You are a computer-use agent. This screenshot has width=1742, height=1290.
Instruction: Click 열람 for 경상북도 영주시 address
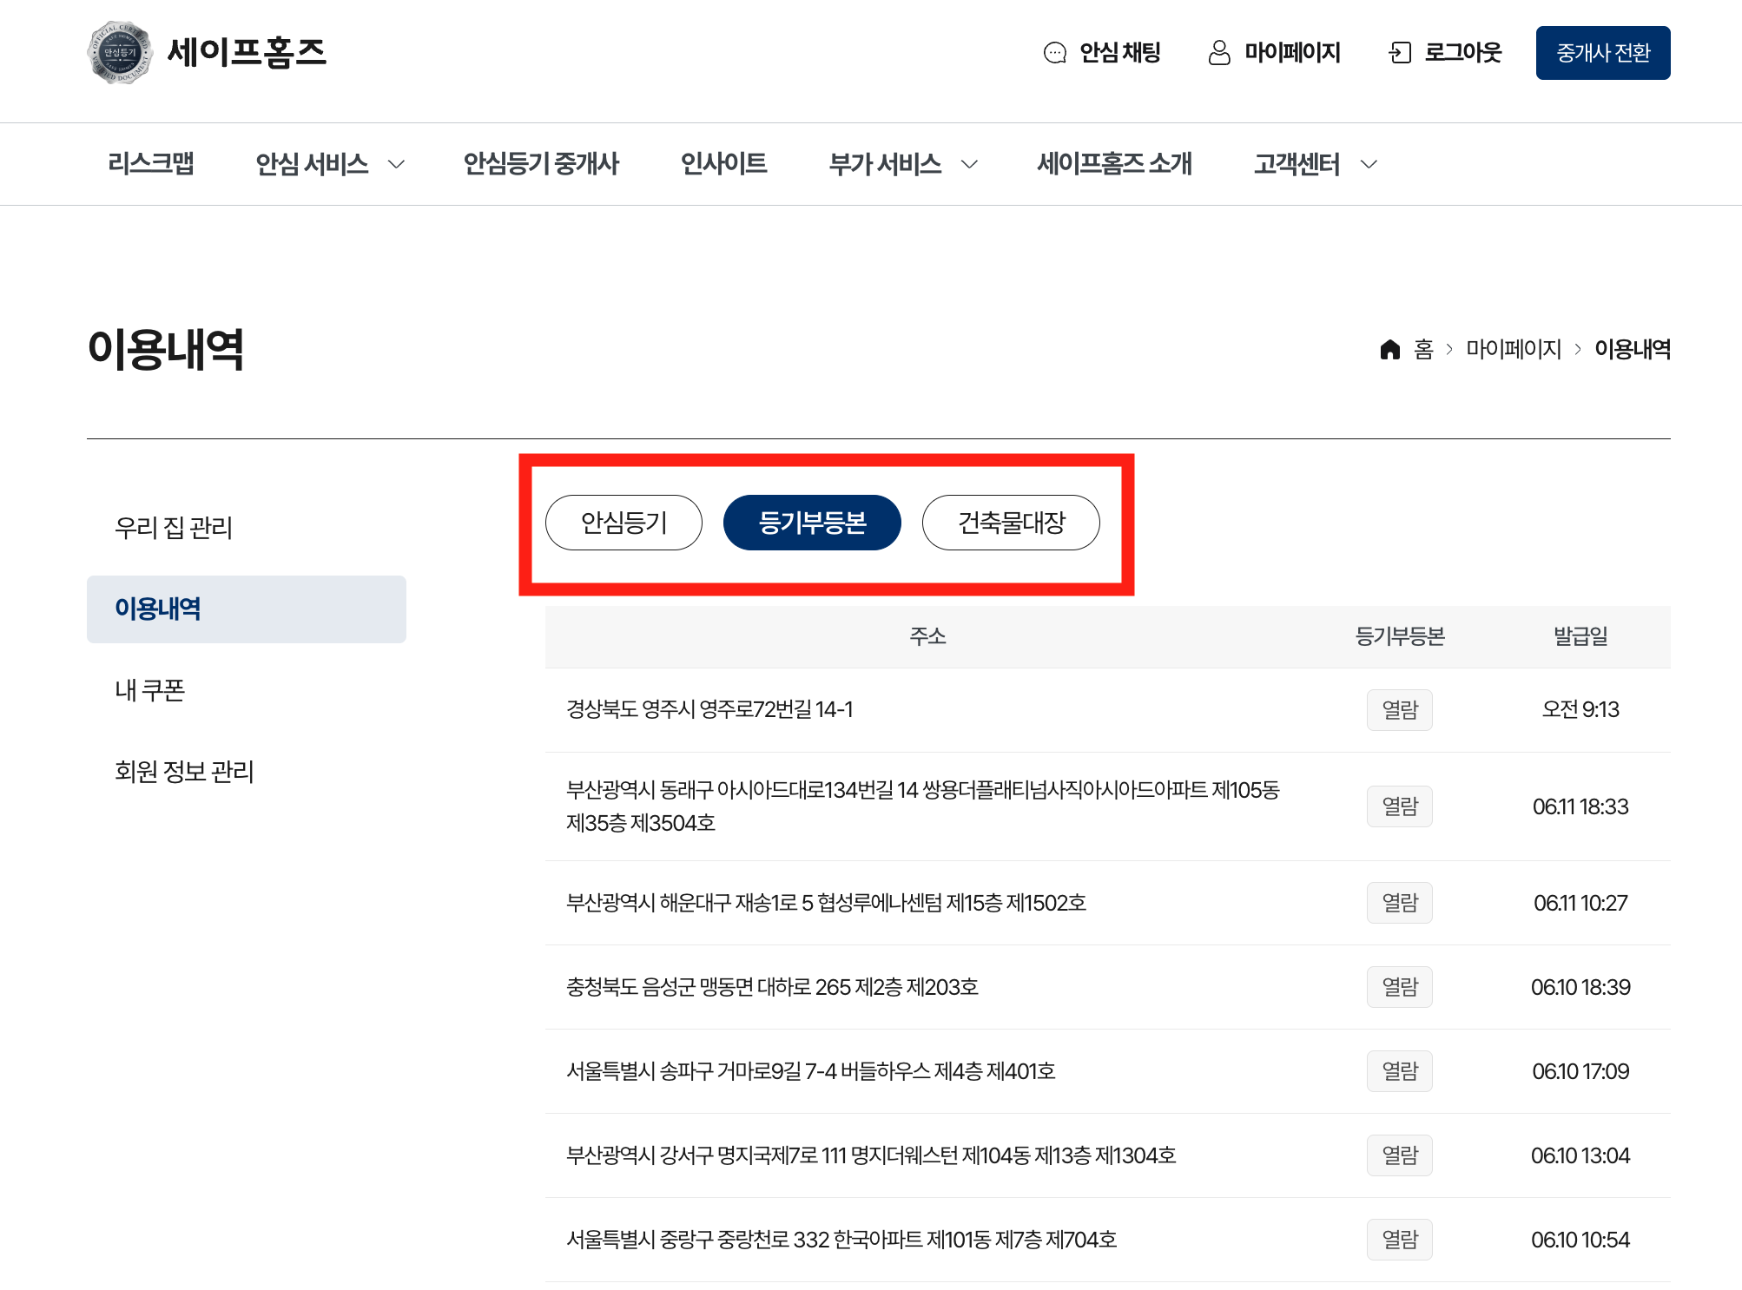click(x=1400, y=710)
